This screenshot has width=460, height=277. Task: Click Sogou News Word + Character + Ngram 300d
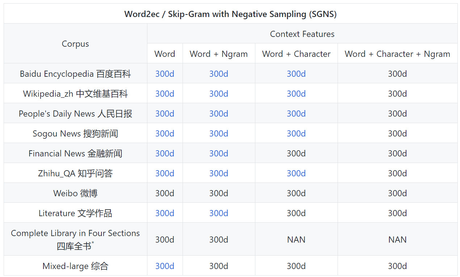click(x=397, y=134)
